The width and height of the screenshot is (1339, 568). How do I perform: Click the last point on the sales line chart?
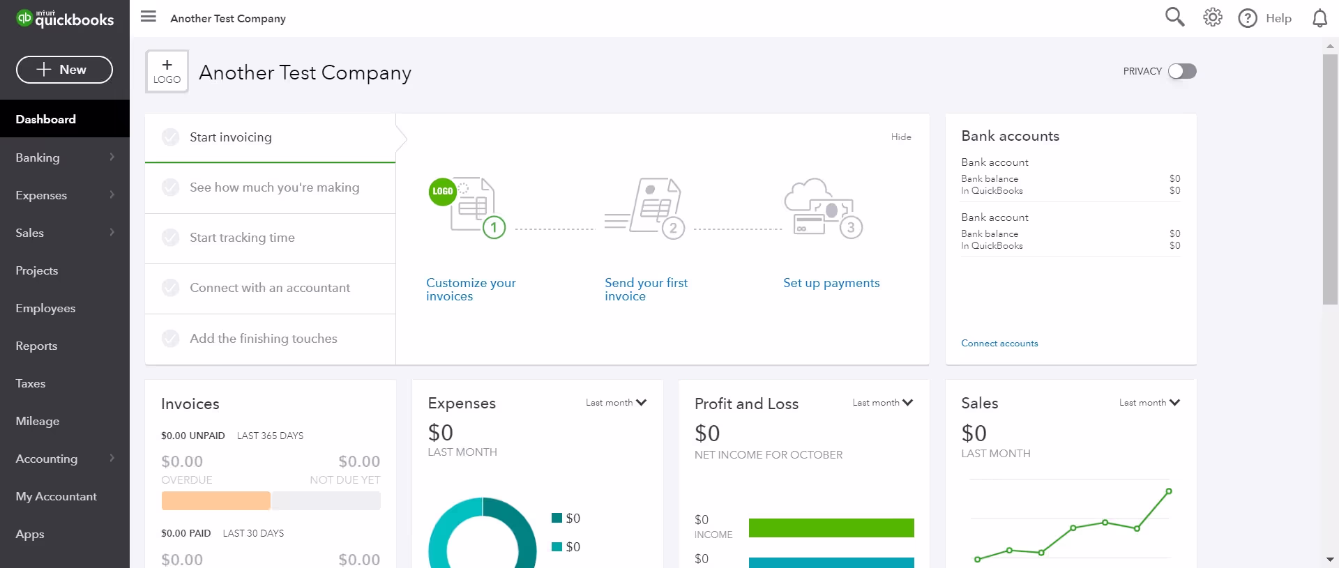pyautogui.click(x=1169, y=491)
